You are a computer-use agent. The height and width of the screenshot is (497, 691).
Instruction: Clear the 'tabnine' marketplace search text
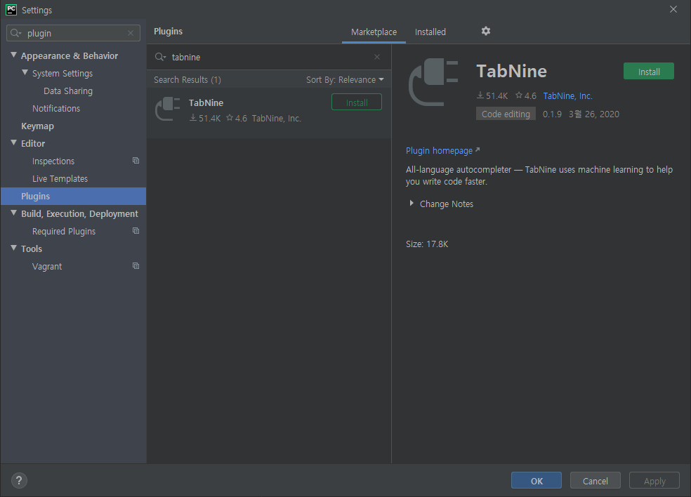coord(377,57)
